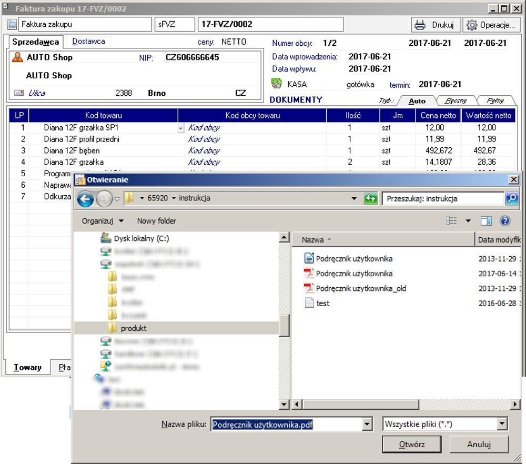Screen dimensions: 526x464
Task: Click the tree scrollbar down arrow
Action: [x=284, y=404]
